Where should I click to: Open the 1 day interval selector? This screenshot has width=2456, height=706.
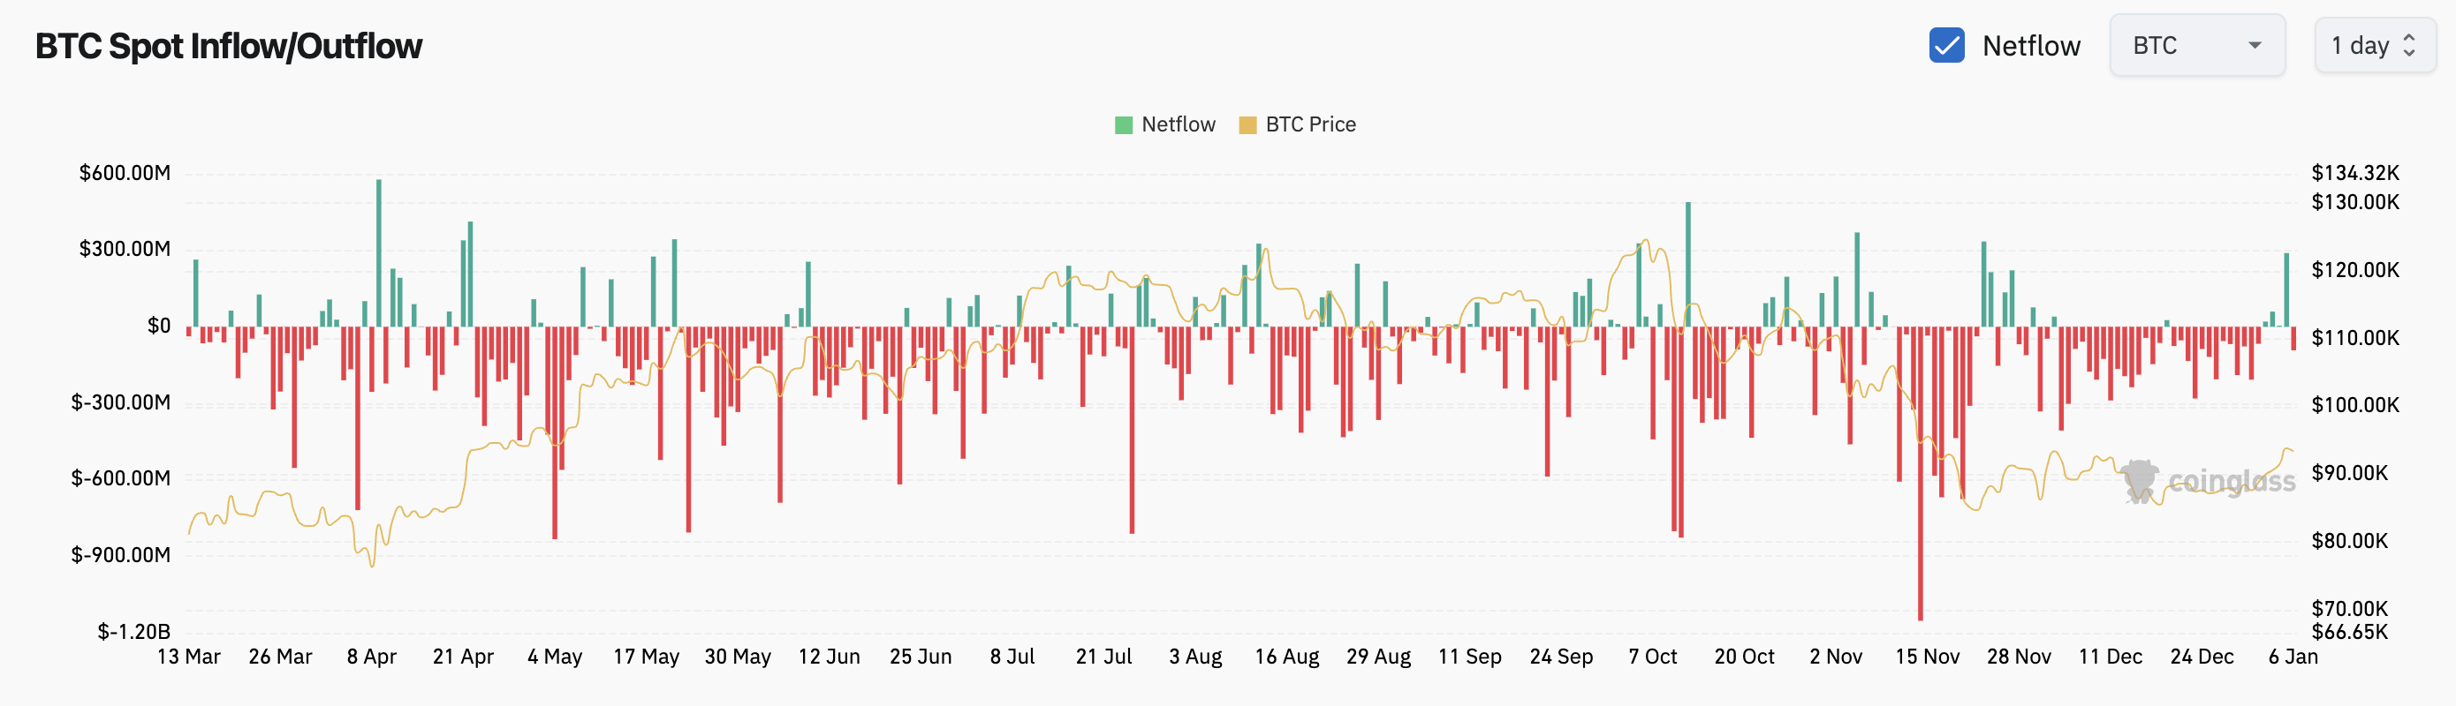(2373, 46)
